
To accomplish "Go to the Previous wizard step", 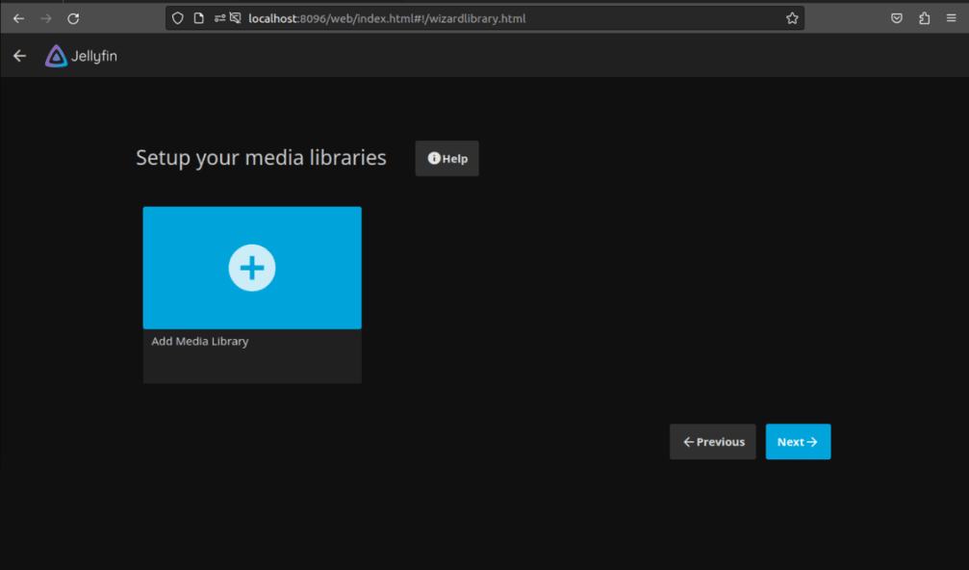I will point(712,442).
